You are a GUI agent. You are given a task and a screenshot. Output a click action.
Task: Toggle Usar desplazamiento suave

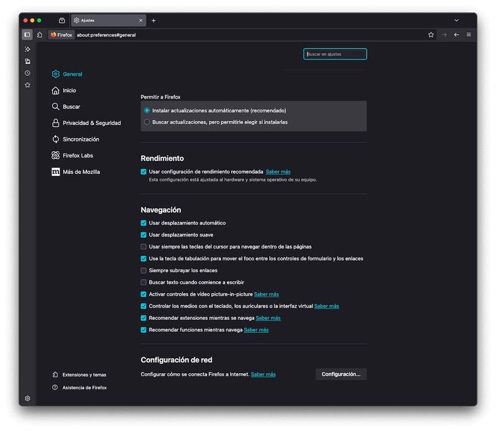pyautogui.click(x=144, y=235)
